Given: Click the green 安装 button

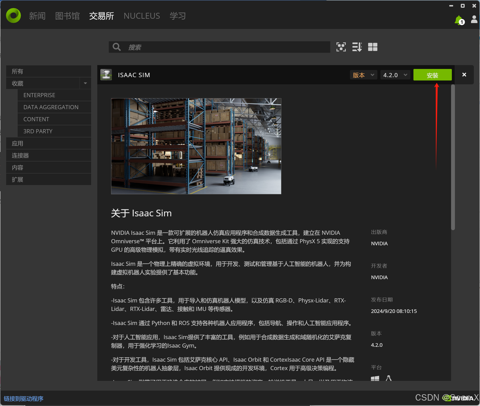Looking at the screenshot, I should click(432, 75).
